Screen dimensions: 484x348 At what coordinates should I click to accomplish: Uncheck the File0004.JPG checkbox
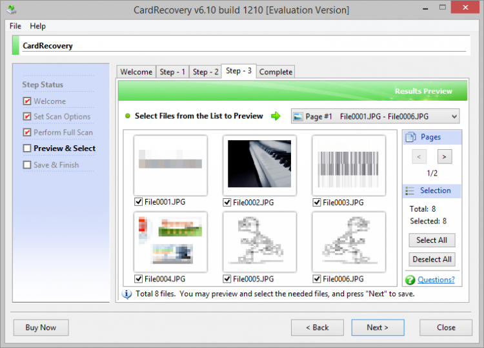point(138,279)
